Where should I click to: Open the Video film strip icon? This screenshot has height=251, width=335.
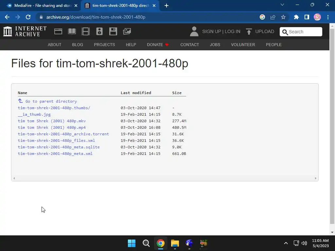click(x=86, y=31)
